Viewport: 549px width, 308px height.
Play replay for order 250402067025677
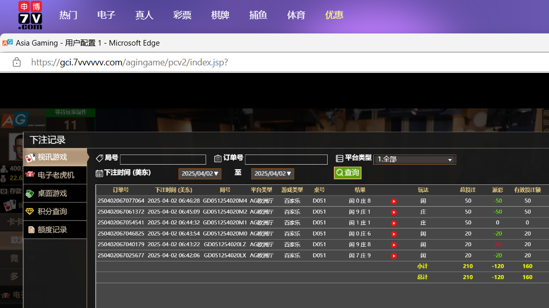[394, 256]
